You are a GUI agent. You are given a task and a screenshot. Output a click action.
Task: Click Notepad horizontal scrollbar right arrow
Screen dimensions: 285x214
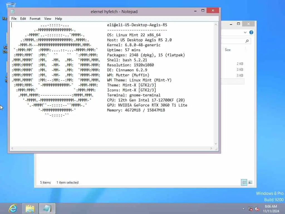[211, 148]
